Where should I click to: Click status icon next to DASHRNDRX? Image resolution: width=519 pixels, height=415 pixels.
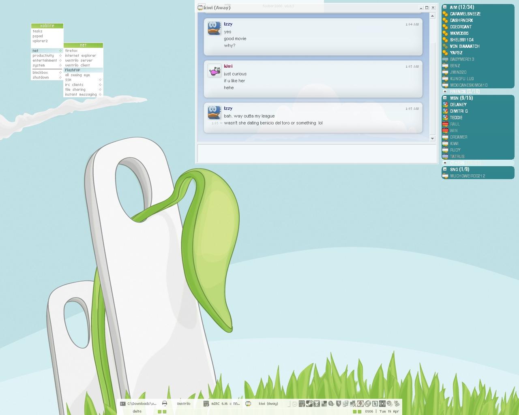(445, 20)
